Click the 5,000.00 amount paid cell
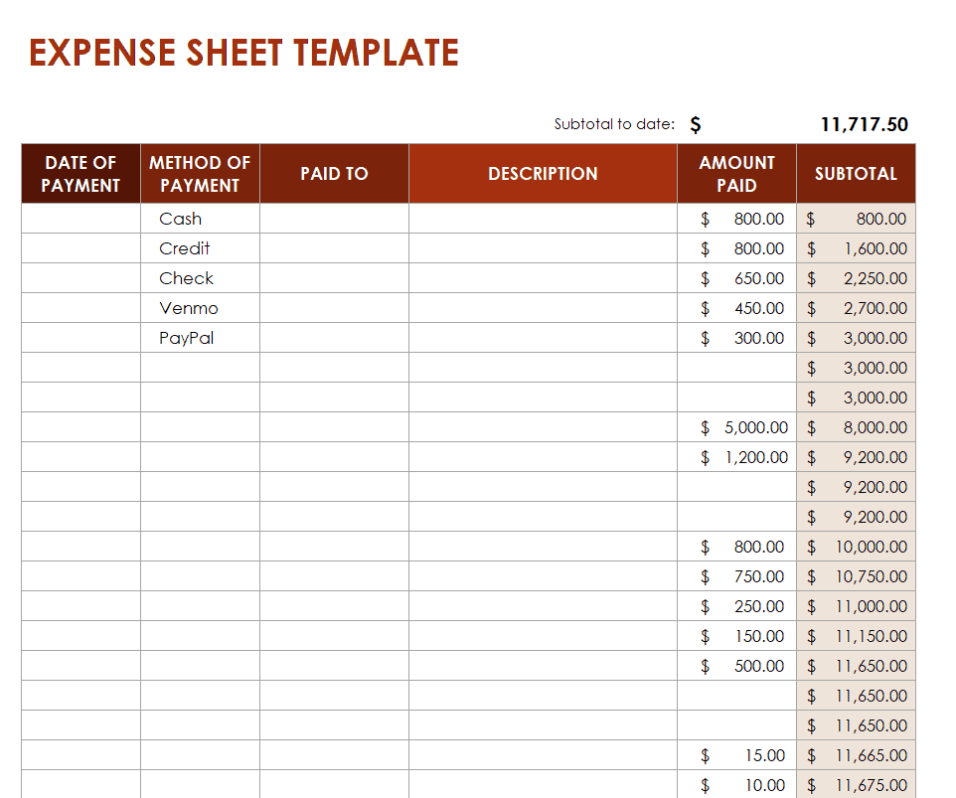The image size is (956, 798). tap(736, 427)
